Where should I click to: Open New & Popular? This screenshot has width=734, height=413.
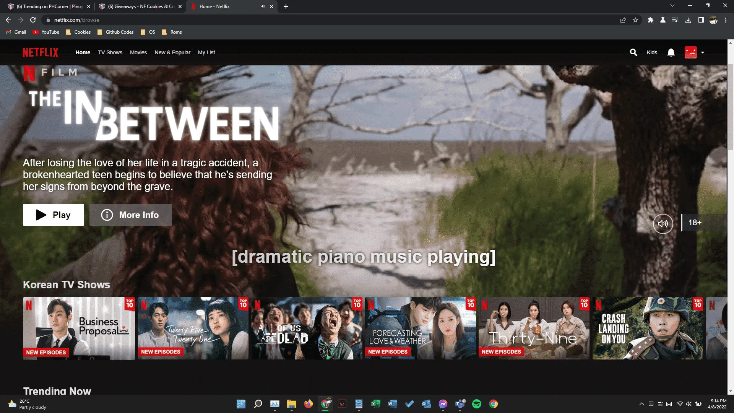[172, 52]
